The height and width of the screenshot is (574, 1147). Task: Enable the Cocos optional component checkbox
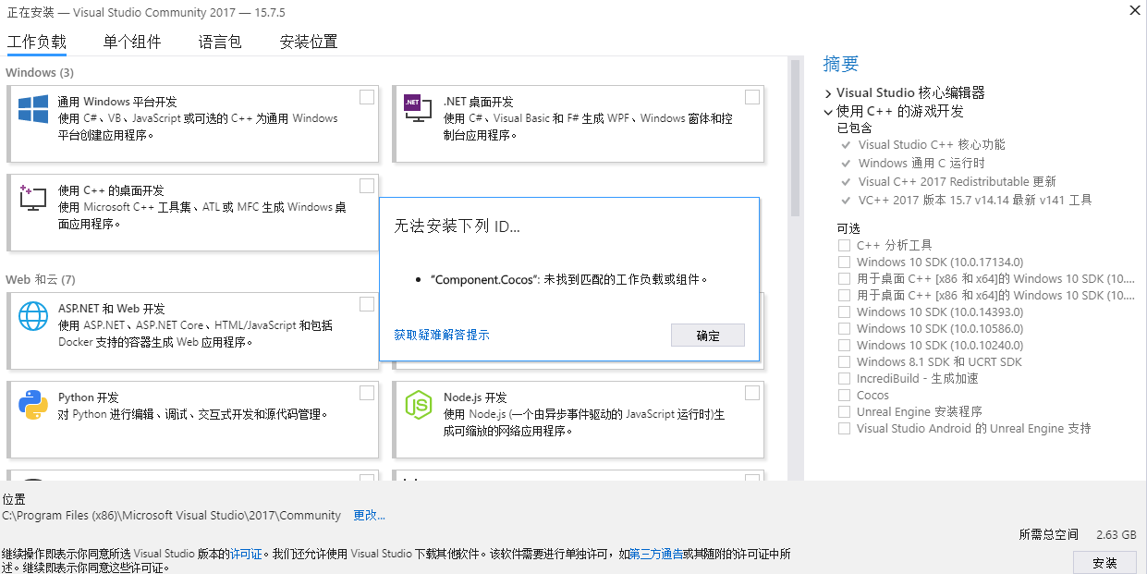coord(844,396)
